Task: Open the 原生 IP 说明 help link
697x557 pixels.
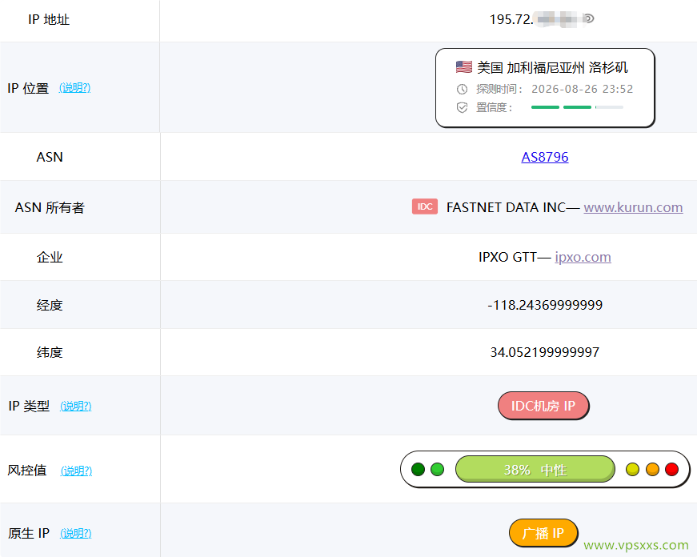Action: click(75, 533)
